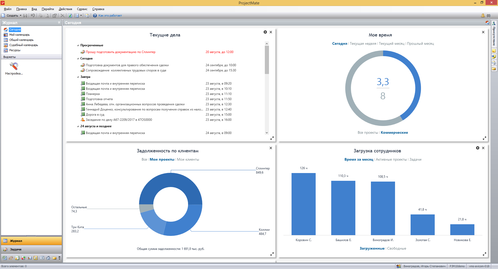The width and height of the screenshot is (498, 269).
Task: Open the Перейти menu
Action: point(48,9)
